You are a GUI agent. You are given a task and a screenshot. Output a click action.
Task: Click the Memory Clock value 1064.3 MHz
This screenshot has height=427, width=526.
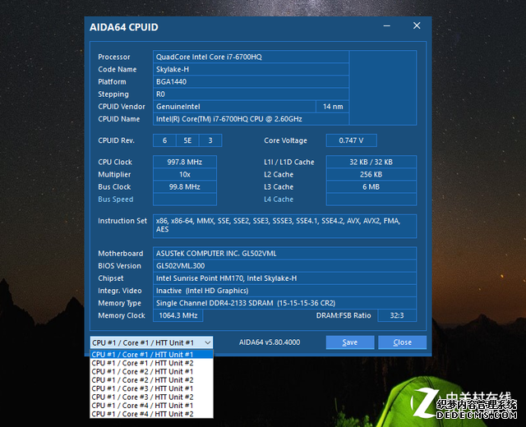click(x=178, y=315)
